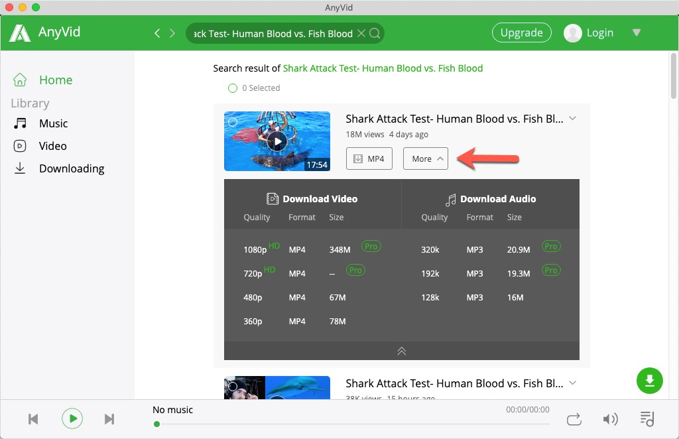Click the volume speaker icon
679x439 pixels.
tap(610, 419)
